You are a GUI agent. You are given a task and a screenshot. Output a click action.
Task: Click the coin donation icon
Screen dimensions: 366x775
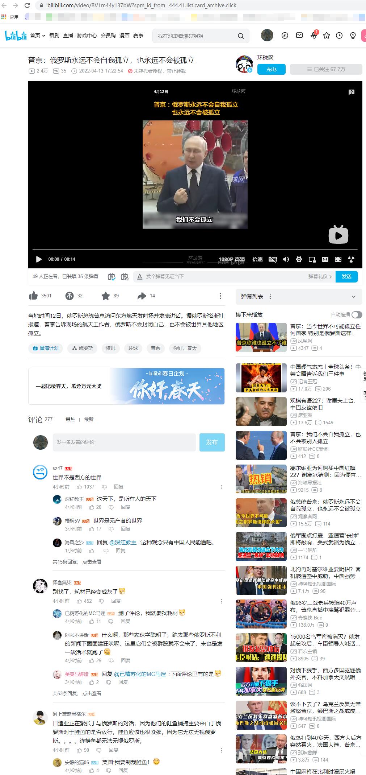point(70,296)
